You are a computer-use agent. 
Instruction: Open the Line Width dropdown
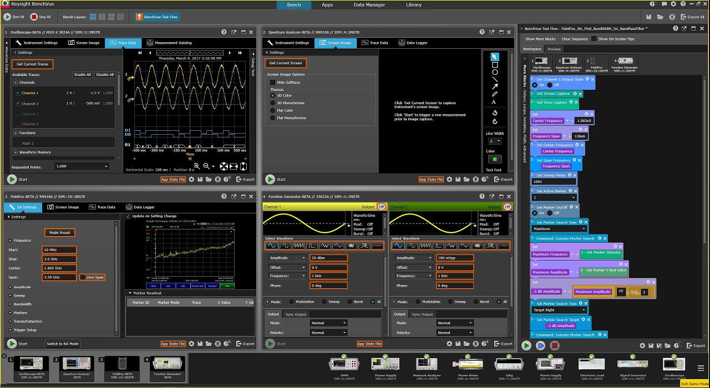(494, 141)
